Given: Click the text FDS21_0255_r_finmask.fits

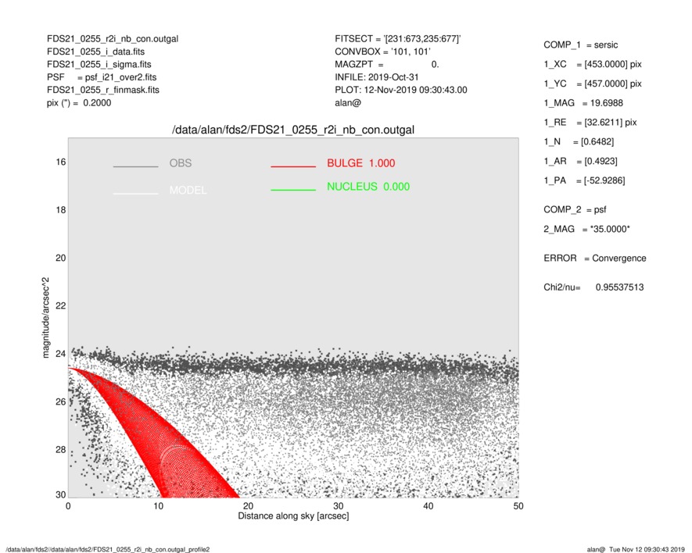Looking at the screenshot, I should [x=103, y=90].
